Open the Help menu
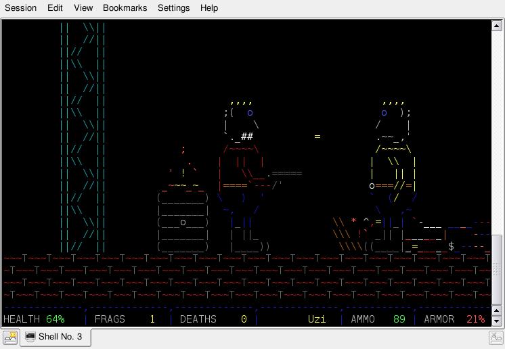The width and height of the screenshot is (505, 349). coord(209,7)
